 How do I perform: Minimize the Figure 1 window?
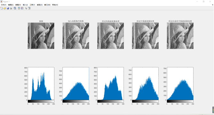[197, 2]
